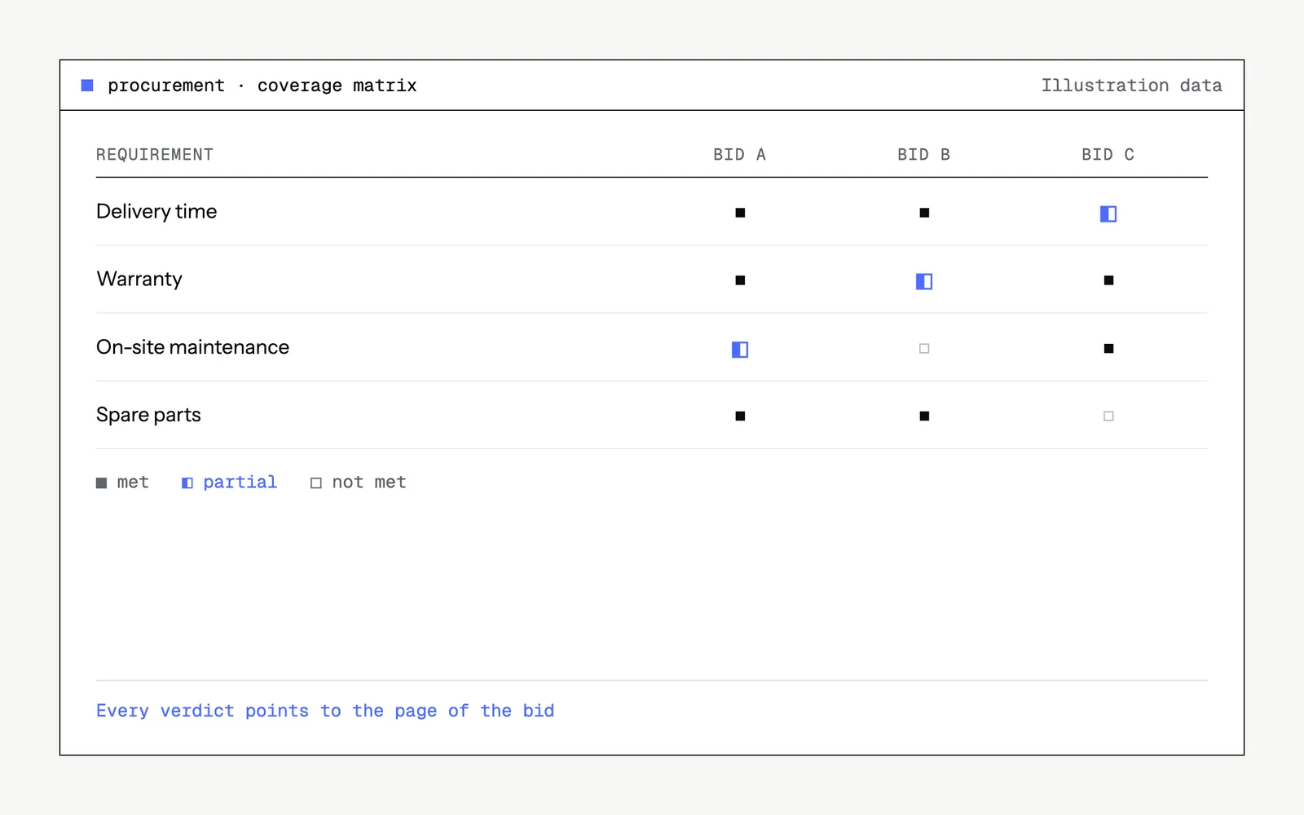
Task: Click the empty 'not met' legend square
Action: (316, 483)
